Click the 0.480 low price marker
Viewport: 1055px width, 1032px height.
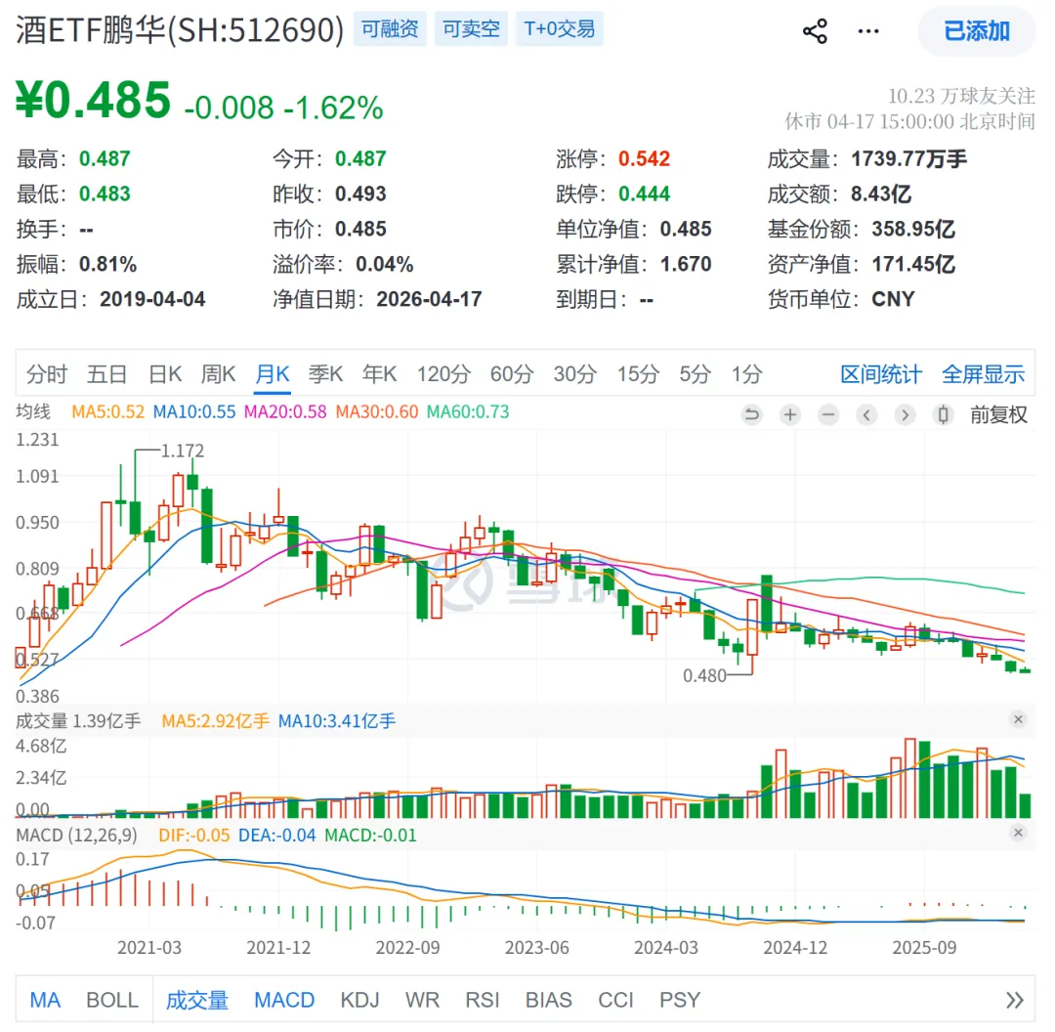pyautogui.click(x=704, y=675)
